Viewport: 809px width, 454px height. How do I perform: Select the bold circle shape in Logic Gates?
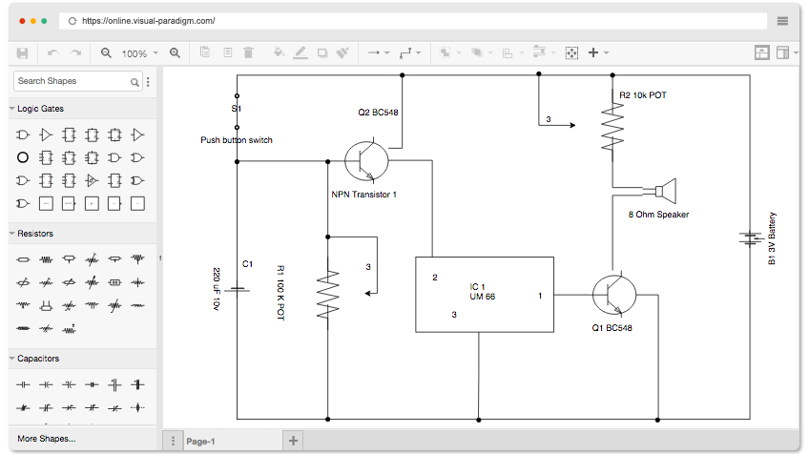point(23,158)
